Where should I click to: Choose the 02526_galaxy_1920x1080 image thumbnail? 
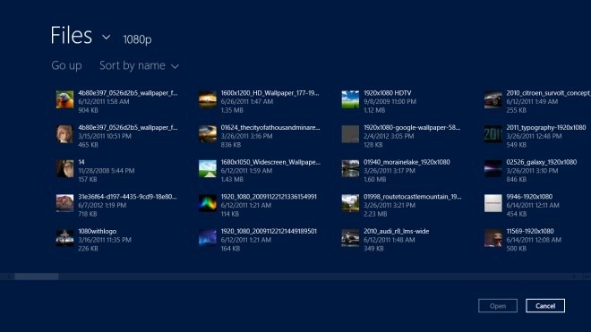coord(493,169)
